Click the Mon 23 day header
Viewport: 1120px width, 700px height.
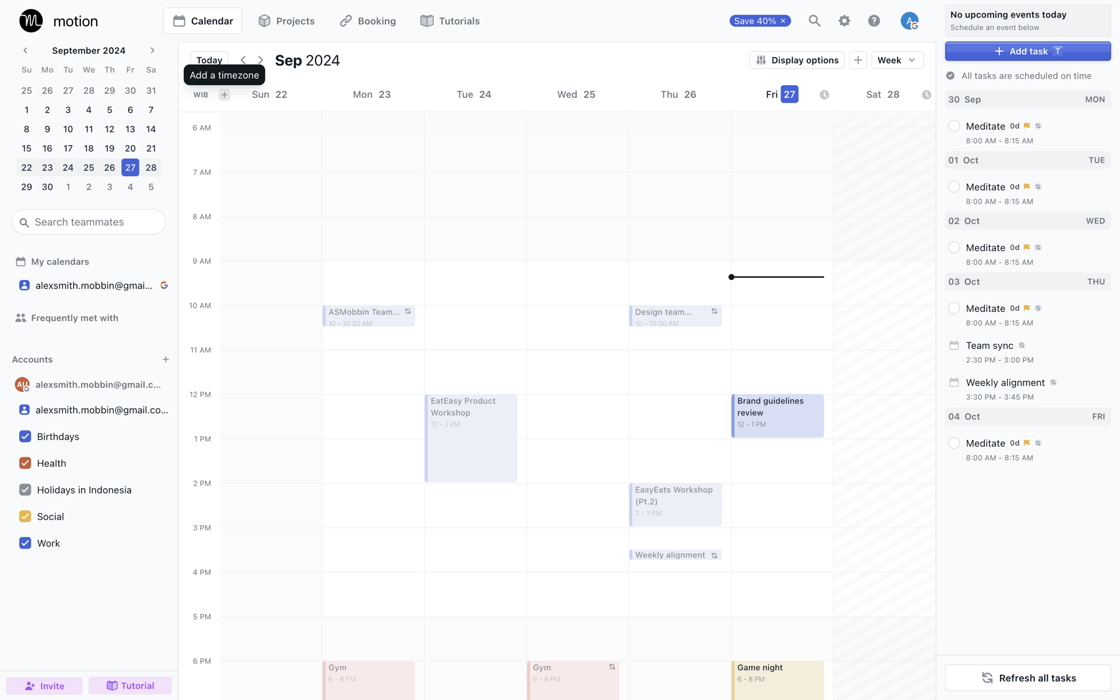coord(372,94)
